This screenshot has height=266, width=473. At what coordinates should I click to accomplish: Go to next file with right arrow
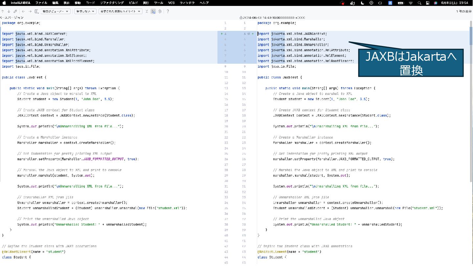[30, 11]
